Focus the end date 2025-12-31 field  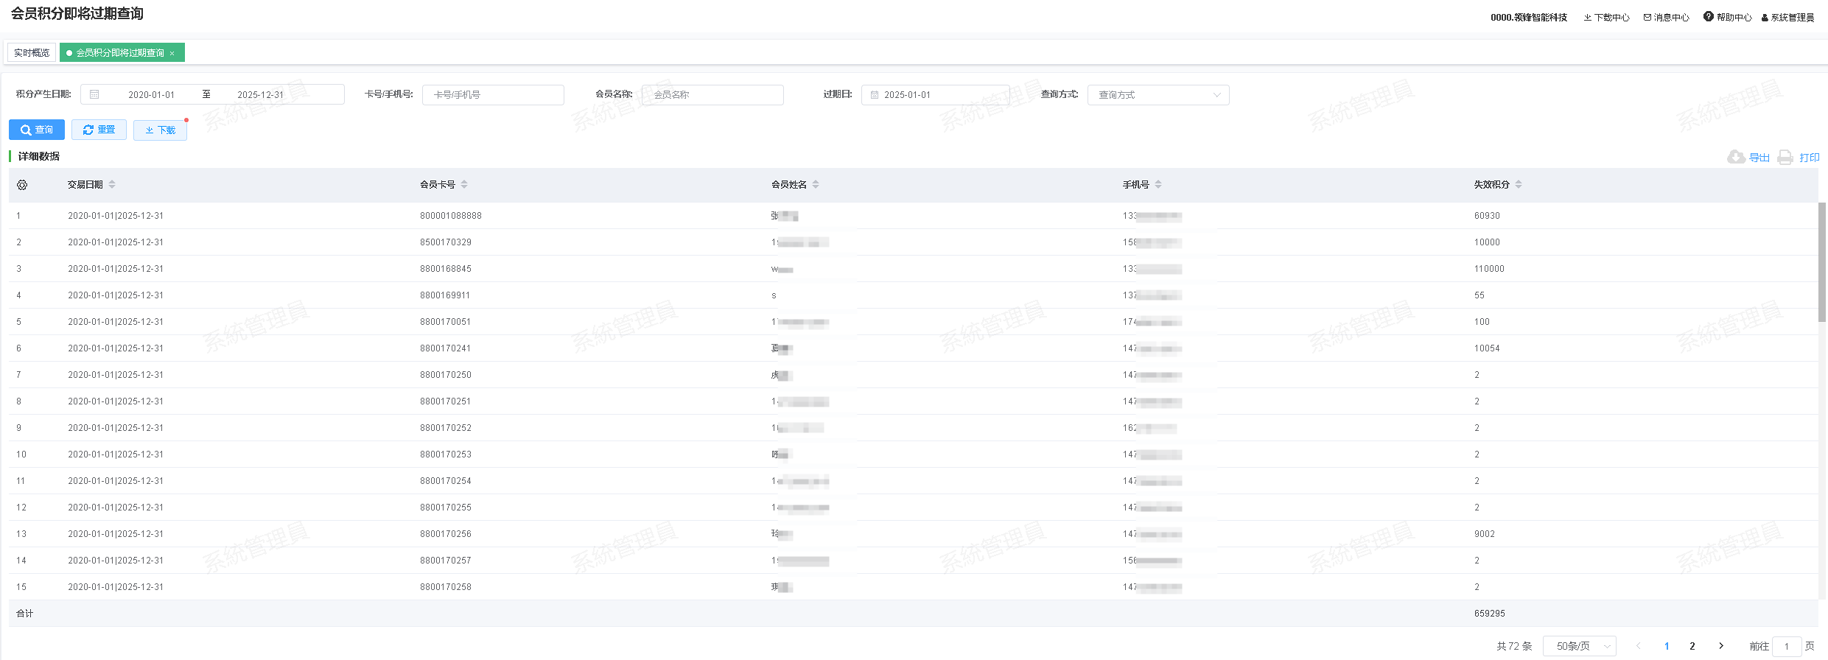[x=260, y=94]
